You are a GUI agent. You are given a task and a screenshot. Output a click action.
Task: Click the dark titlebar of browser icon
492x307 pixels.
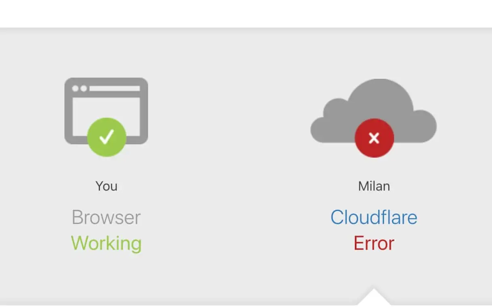pos(106,87)
